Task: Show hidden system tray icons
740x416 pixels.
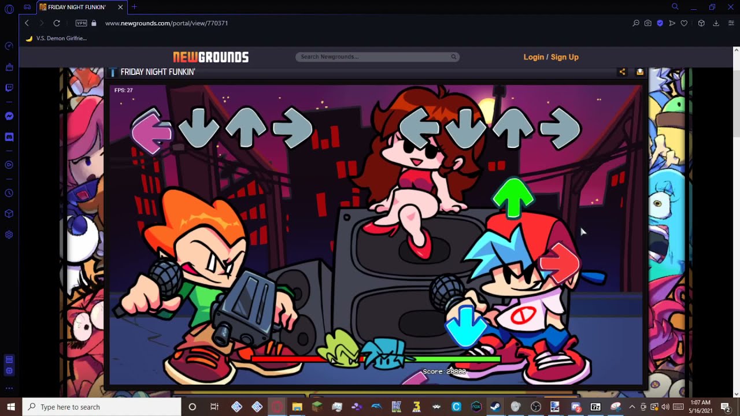Action: click(x=632, y=407)
